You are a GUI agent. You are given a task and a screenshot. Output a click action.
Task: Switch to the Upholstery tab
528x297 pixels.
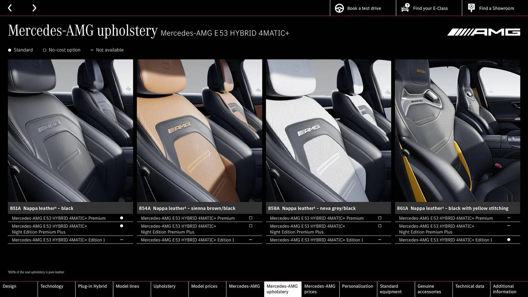[164, 286]
